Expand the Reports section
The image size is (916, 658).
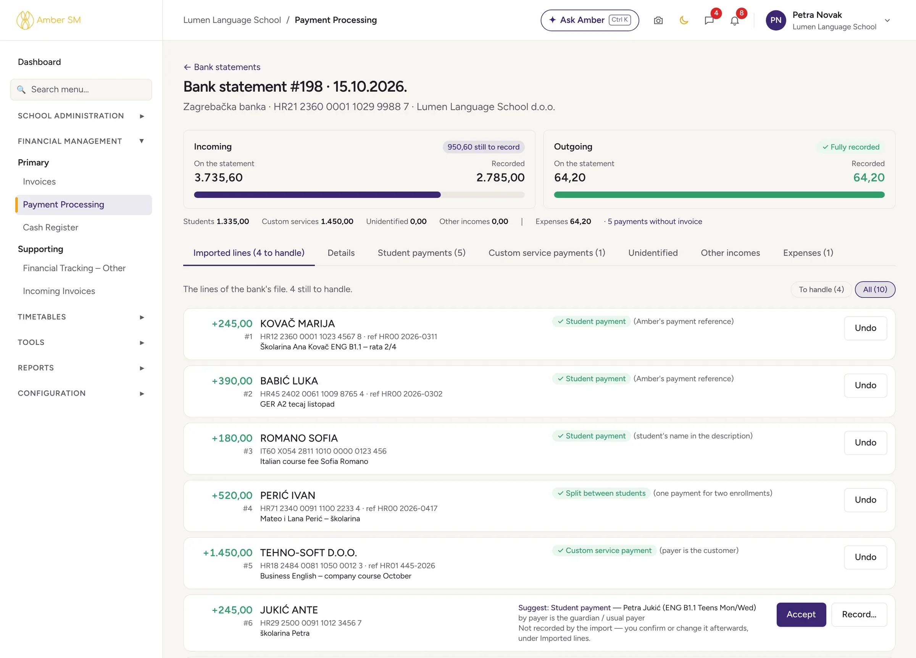[x=81, y=368]
